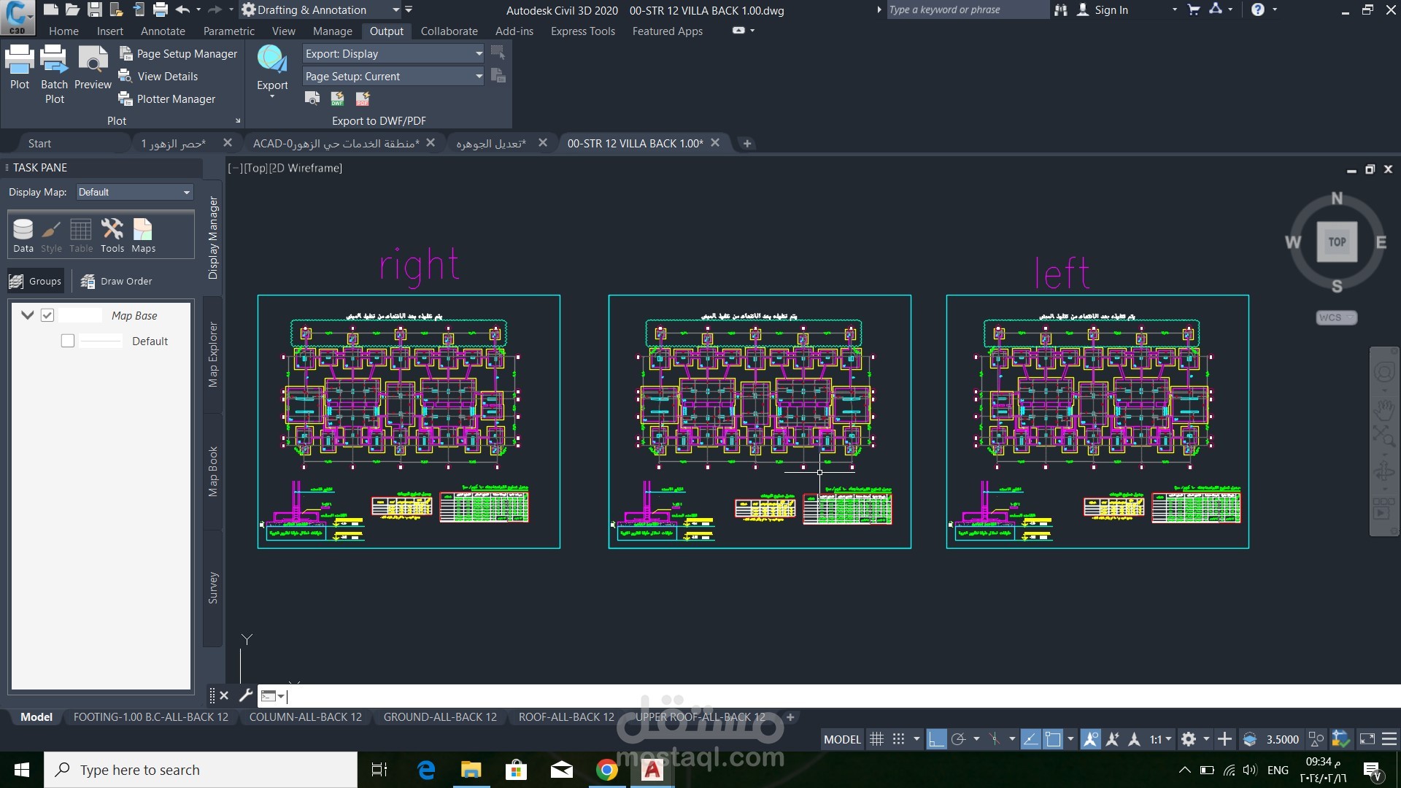Click the Default layer style swatch
The image size is (1401, 788).
(x=101, y=341)
